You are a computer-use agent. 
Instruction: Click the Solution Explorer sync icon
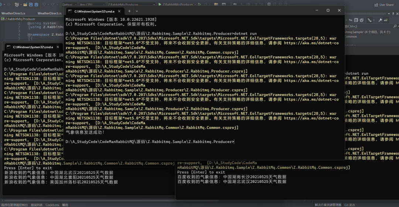tap(350, 20)
